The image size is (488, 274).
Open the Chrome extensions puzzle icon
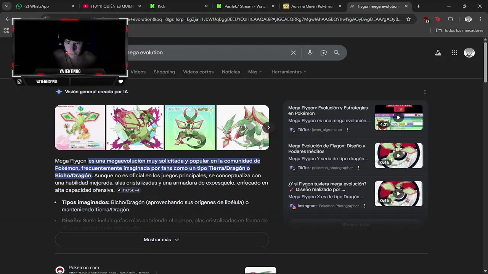pos(450,19)
